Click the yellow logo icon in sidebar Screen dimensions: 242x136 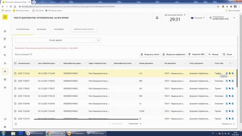pos(5,17)
